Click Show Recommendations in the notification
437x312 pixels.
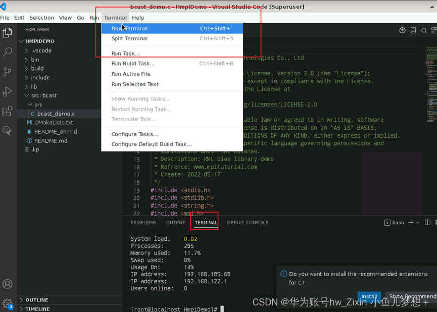click(412, 297)
